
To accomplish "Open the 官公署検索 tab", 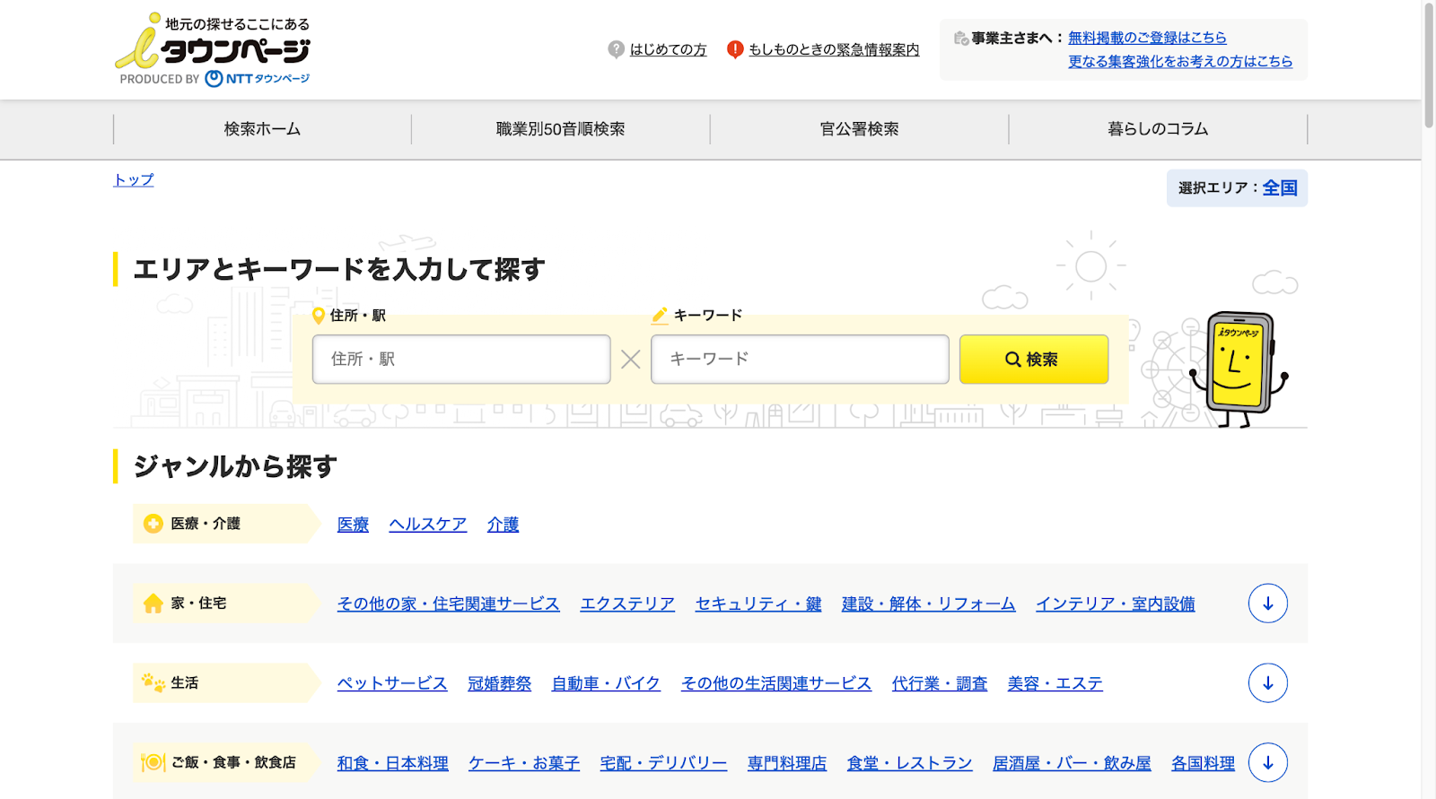I will pyautogui.click(x=860, y=129).
